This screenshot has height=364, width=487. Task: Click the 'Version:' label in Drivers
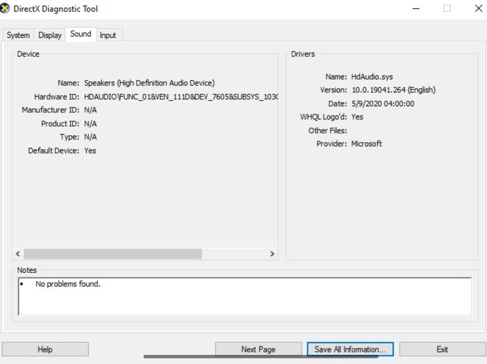click(333, 90)
